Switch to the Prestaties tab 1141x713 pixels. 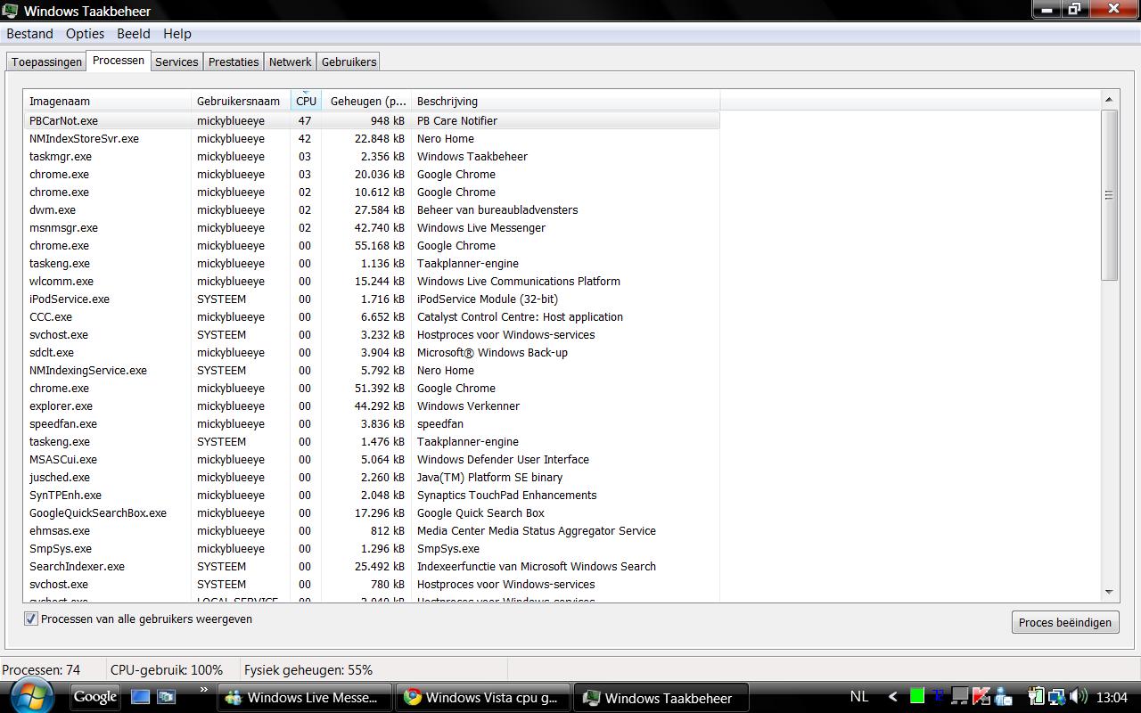pos(234,61)
